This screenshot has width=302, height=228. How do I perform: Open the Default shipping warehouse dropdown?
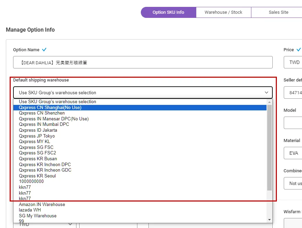143,93
